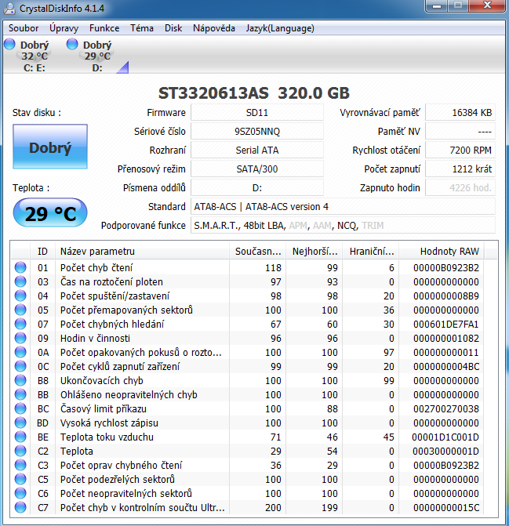This screenshot has height=526, width=509.
Task: Click status orb for row C5 Počet podezřelých sektorů
Action: [20, 479]
